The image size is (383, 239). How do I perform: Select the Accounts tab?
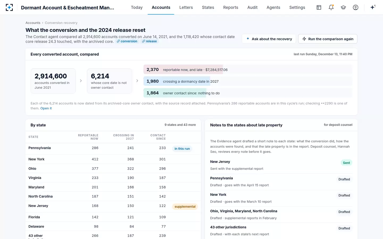161,7
